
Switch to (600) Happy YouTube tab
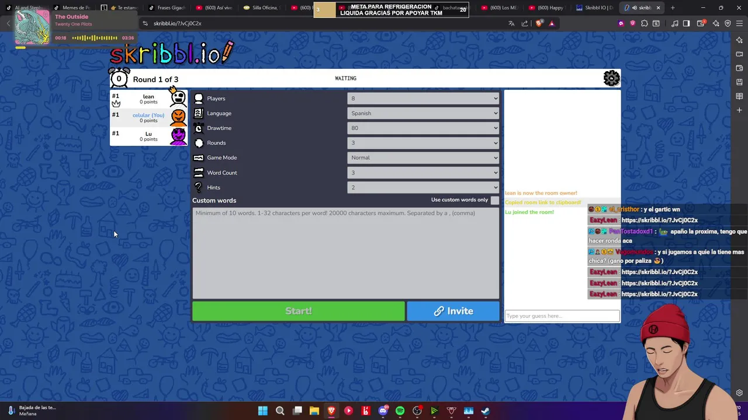coord(547,8)
